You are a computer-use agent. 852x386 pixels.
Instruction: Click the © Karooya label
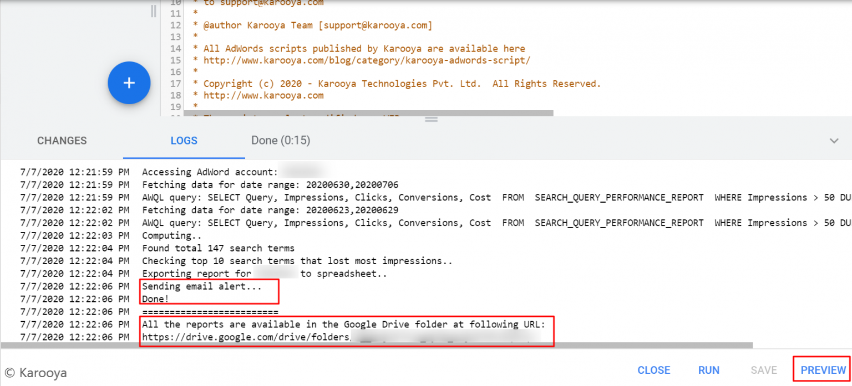coord(35,373)
